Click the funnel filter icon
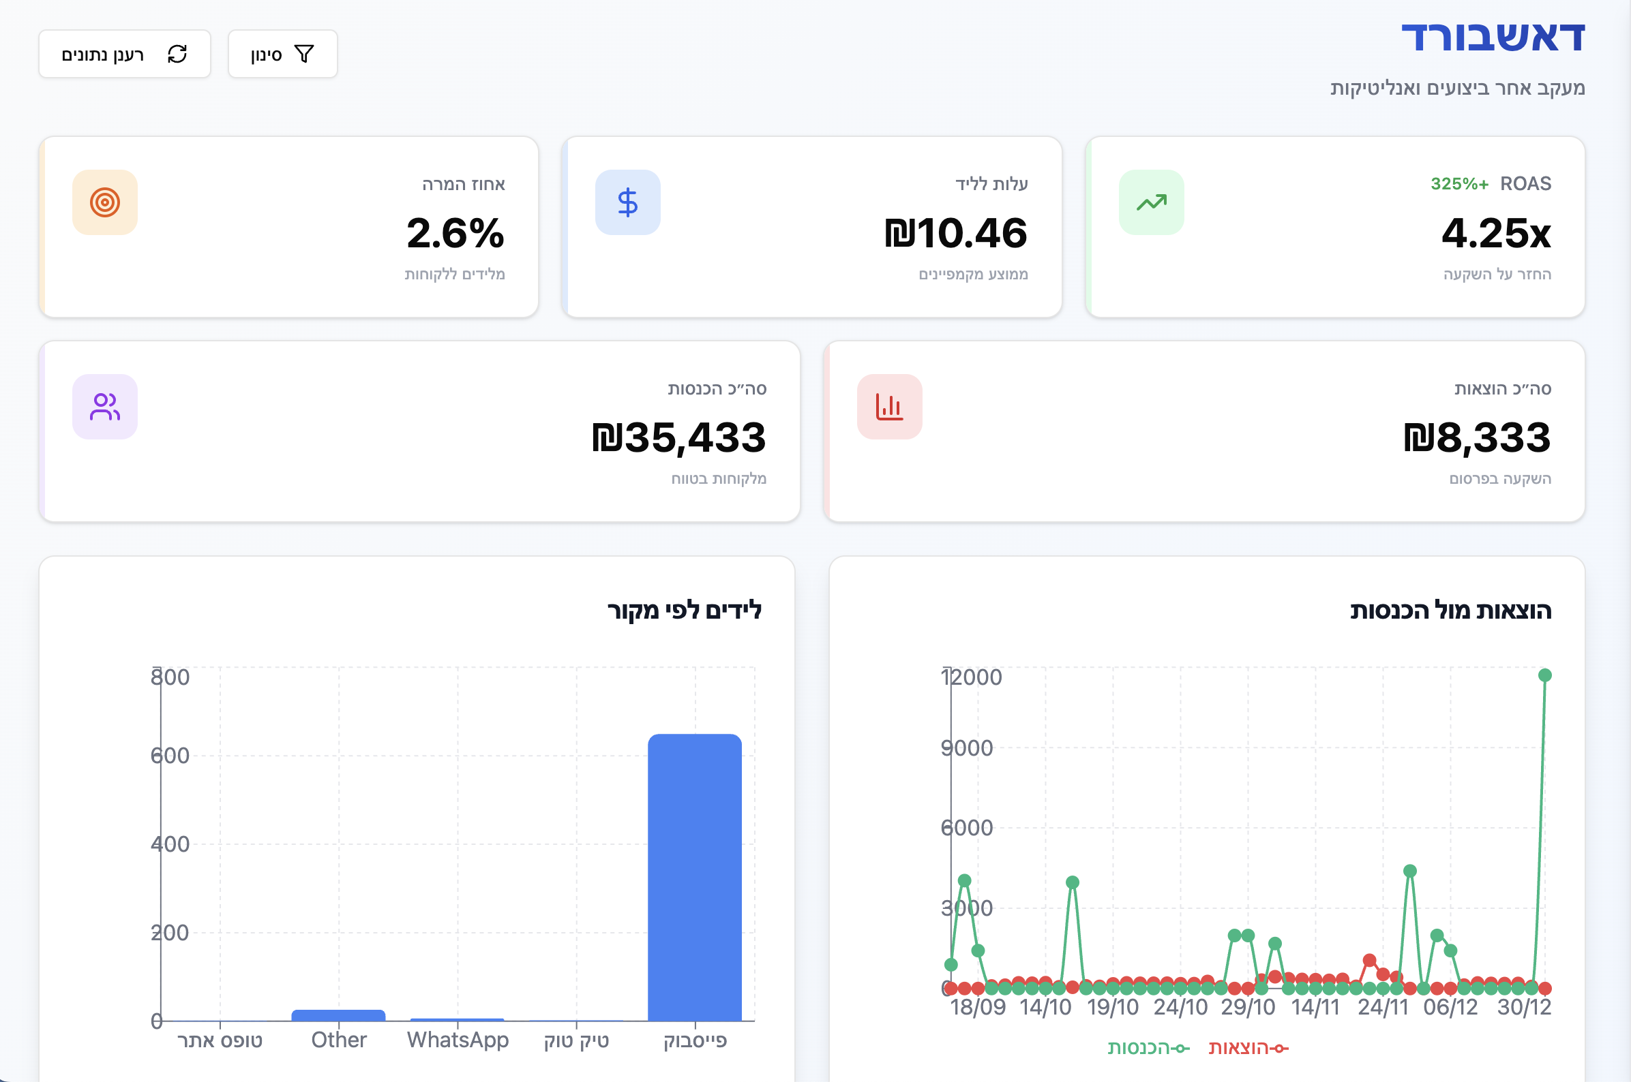Image resolution: width=1631 pixels, height=1082 pixels. [304, 54]
